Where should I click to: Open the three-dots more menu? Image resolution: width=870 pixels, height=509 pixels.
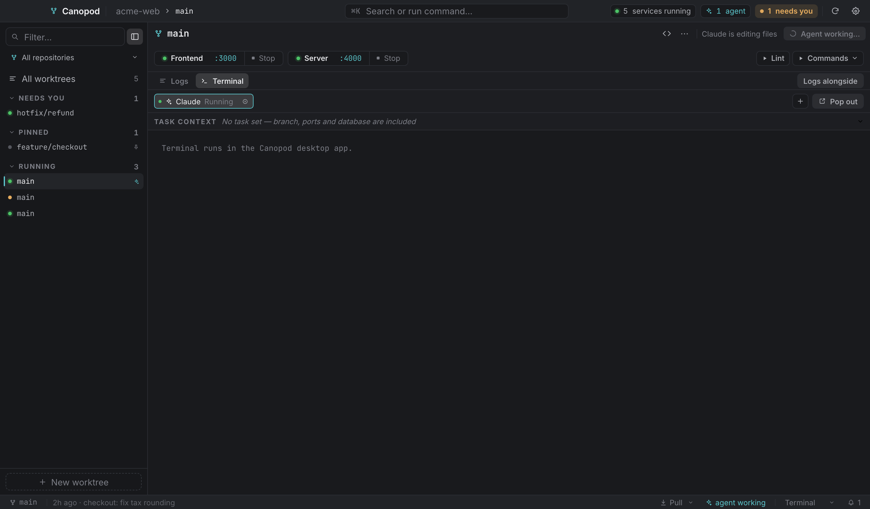pos(684,34)
